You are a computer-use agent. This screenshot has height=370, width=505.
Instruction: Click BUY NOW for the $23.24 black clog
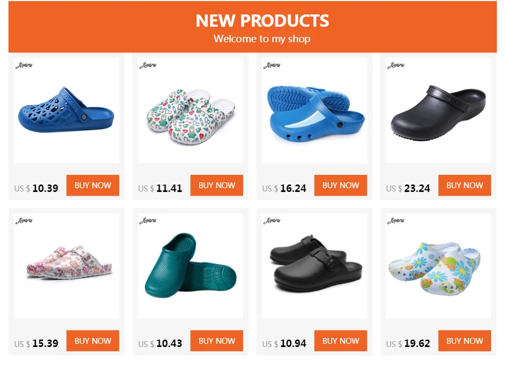464,185
